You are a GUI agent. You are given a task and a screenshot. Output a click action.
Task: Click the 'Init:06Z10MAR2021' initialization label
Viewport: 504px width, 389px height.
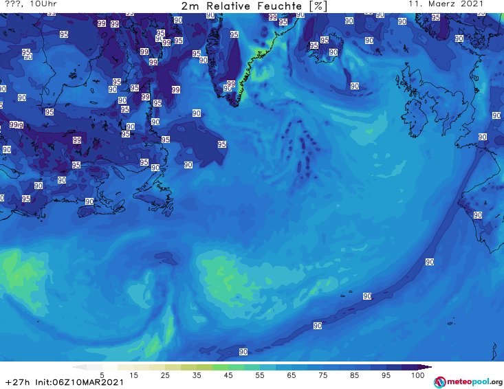79,382
